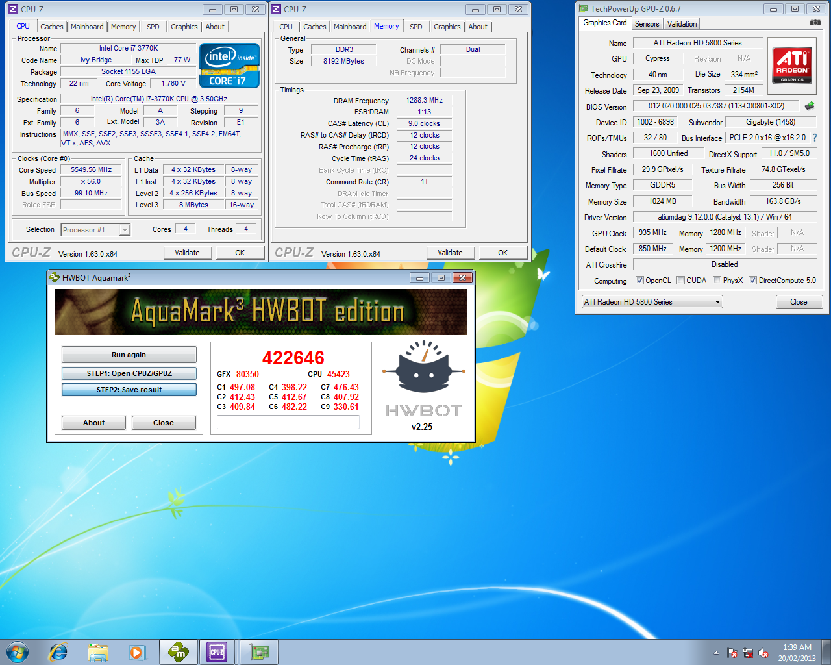
Task: Open About tab in left CPU-Z window
Action: [215, 27]
